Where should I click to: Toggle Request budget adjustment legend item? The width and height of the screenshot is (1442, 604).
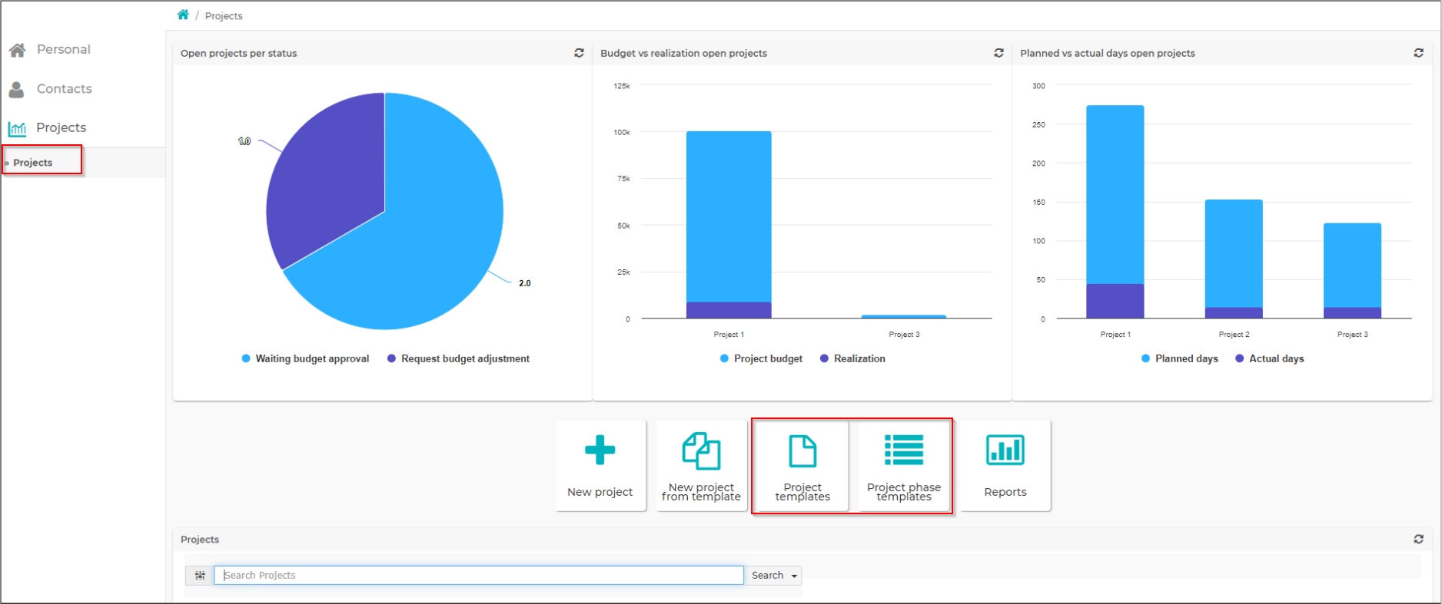click(x=458, y=358)
